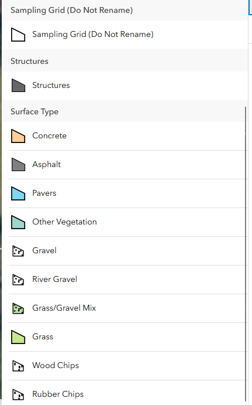The height and width of the screenshot is (405, 252).
Task: Click the Other Vegetation teal symbol
Action: click(x=18, y=222)
